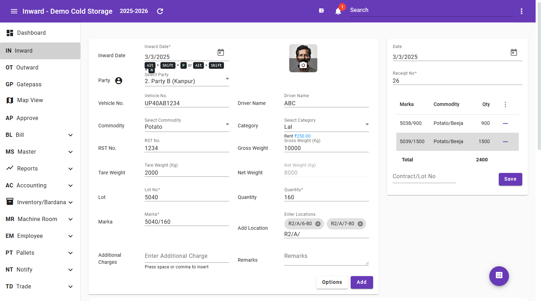543x301 pixels.
Task: Click the person icon beside Party
Action: tap(118, 80)
